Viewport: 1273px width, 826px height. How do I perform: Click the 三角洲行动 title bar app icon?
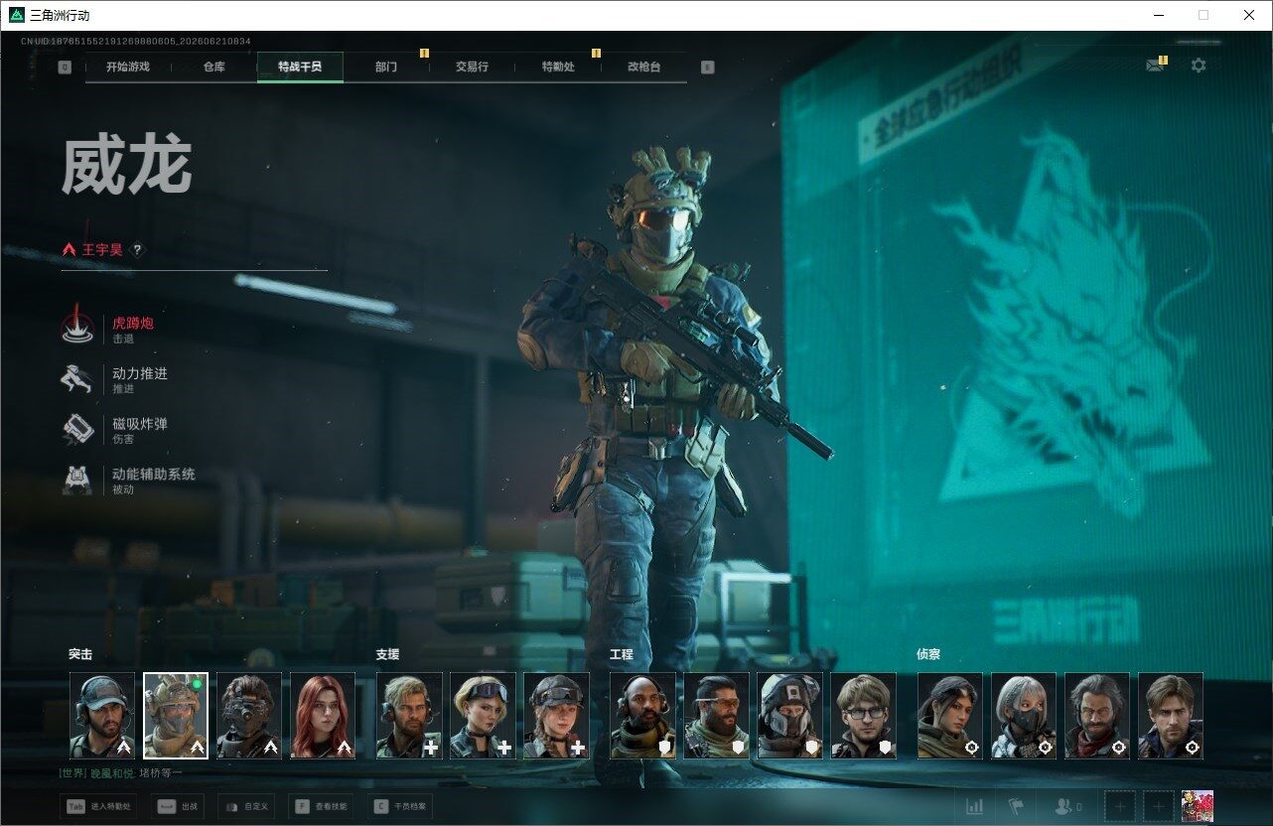pos(16,15)
